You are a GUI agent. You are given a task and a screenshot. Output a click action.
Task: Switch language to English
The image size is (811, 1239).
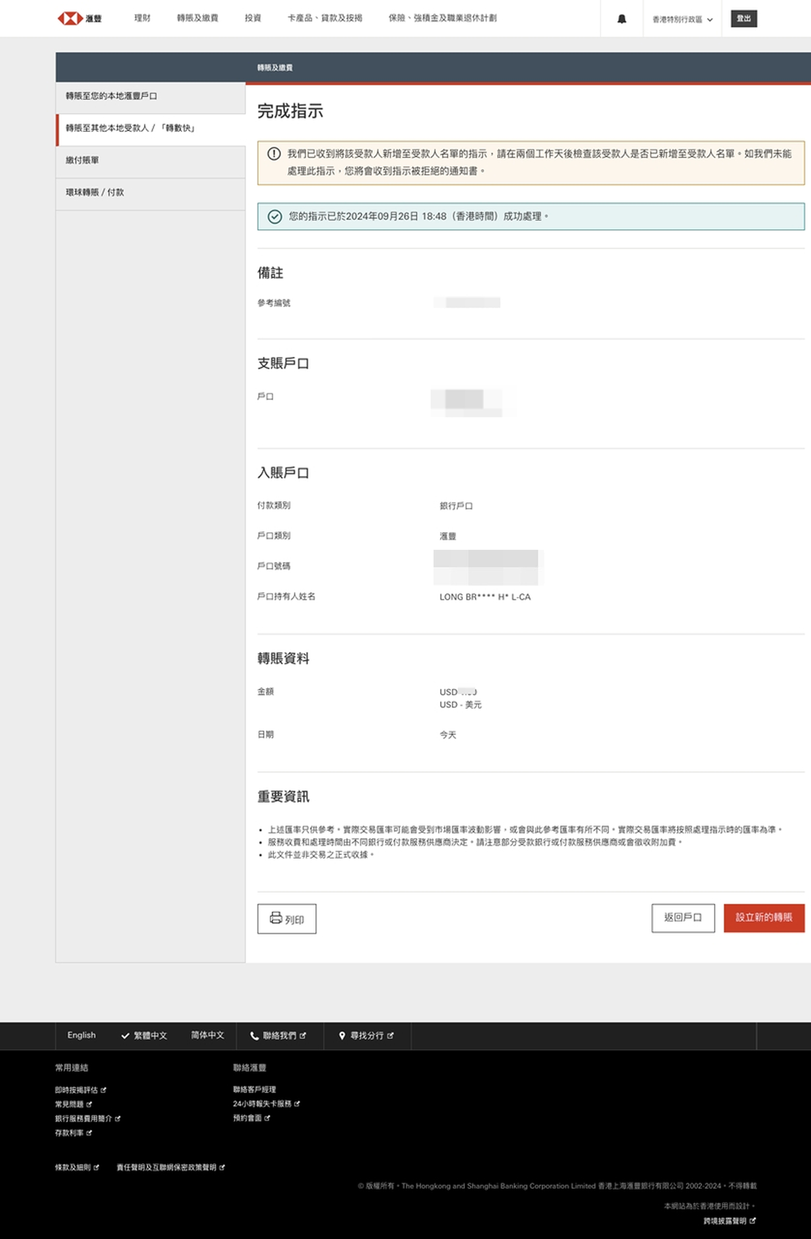[81, 1035]
